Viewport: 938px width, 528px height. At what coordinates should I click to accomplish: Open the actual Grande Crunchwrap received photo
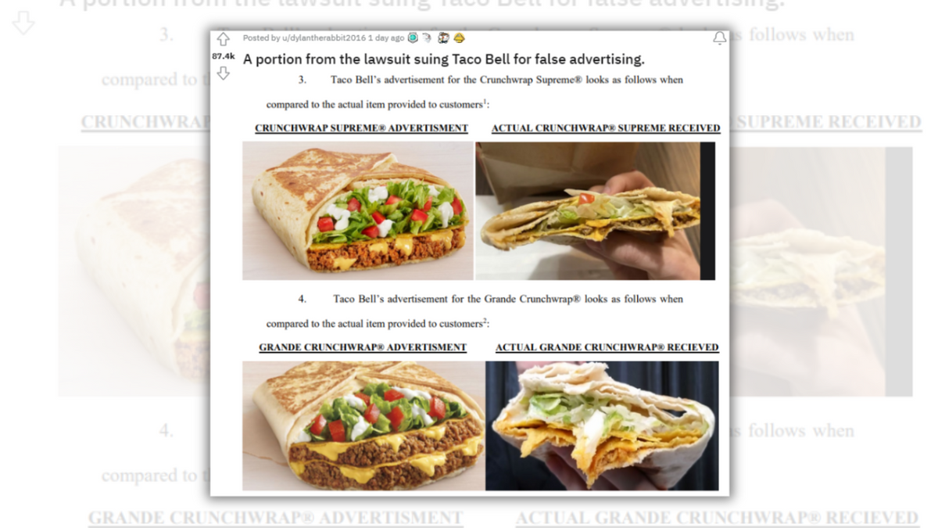point(602,426)
